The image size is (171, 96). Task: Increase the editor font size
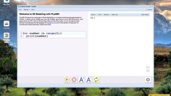81,80
